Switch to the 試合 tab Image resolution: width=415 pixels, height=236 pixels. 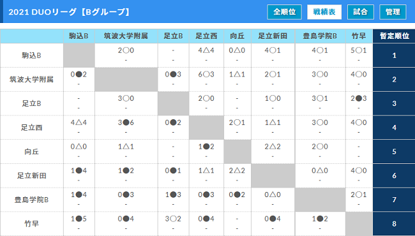(361, 12)
